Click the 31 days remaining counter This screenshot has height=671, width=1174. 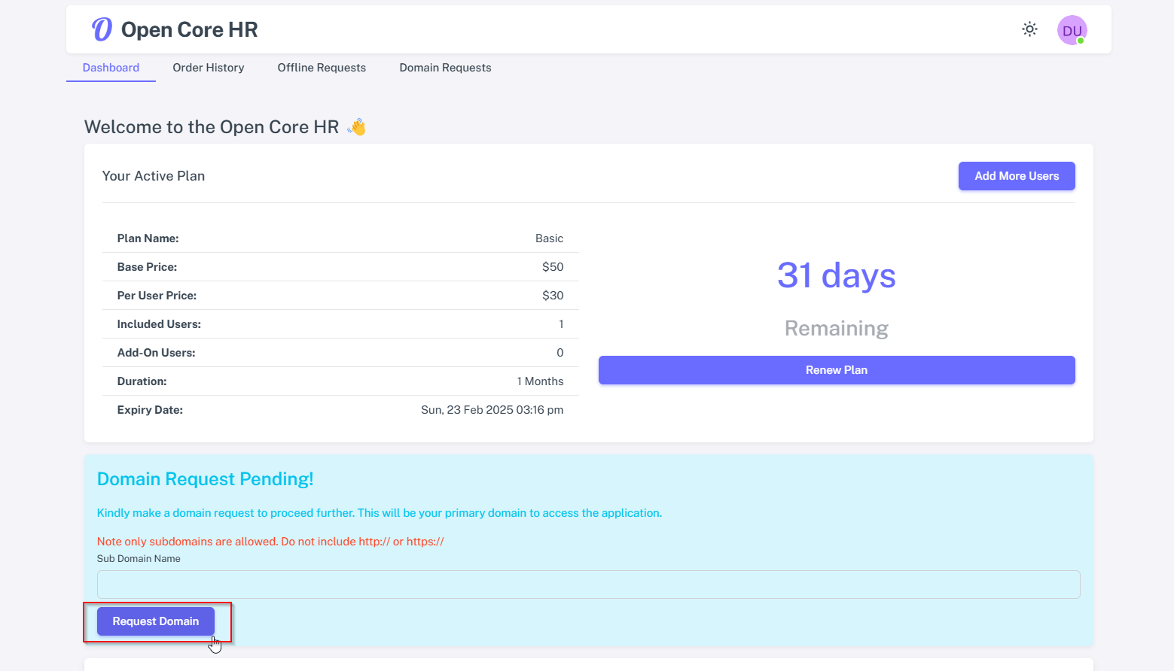click(x=836, y=275)
